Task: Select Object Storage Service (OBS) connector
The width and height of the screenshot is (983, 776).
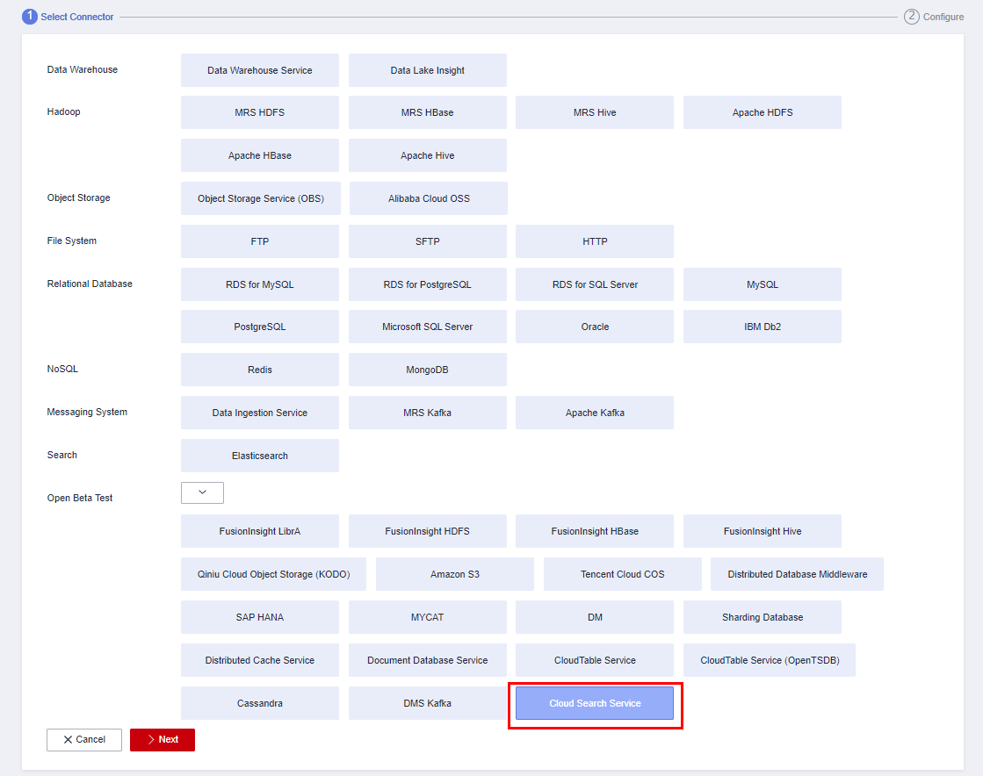Action: point(261,198)
